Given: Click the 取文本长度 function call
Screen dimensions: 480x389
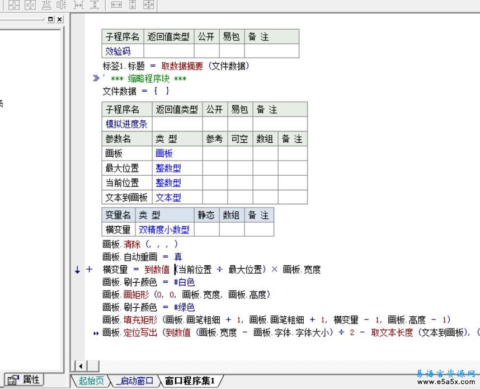Looking at the screenshot, I should click(392, 332).
